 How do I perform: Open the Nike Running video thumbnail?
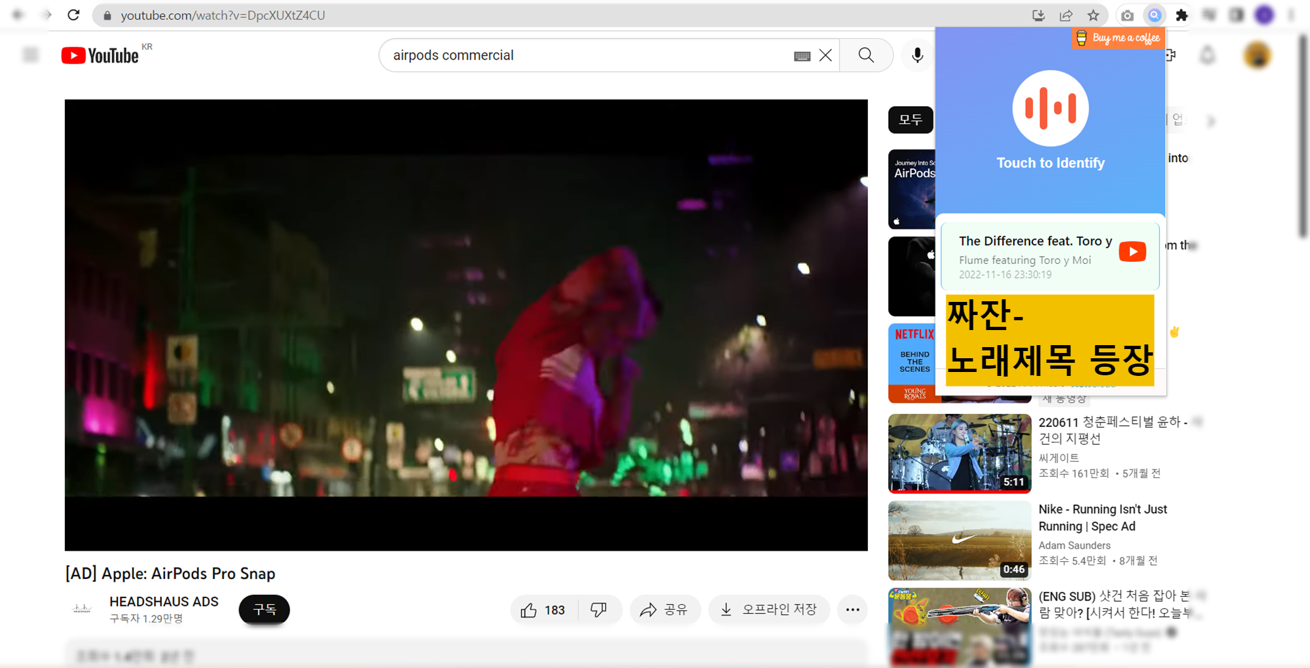(960, 540)
